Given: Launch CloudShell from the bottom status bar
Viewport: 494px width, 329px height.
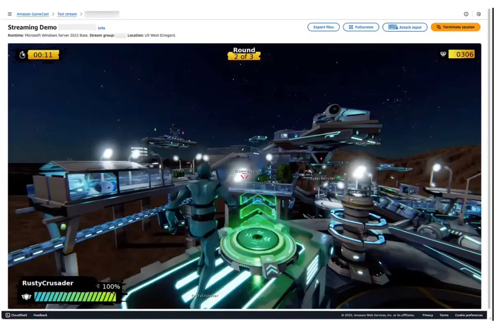Looking at the screenshot, I should click(x=16, y=315).
